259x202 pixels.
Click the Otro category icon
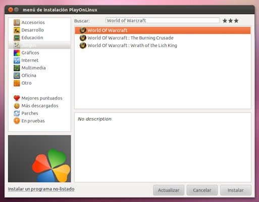(x=17, y=83)
